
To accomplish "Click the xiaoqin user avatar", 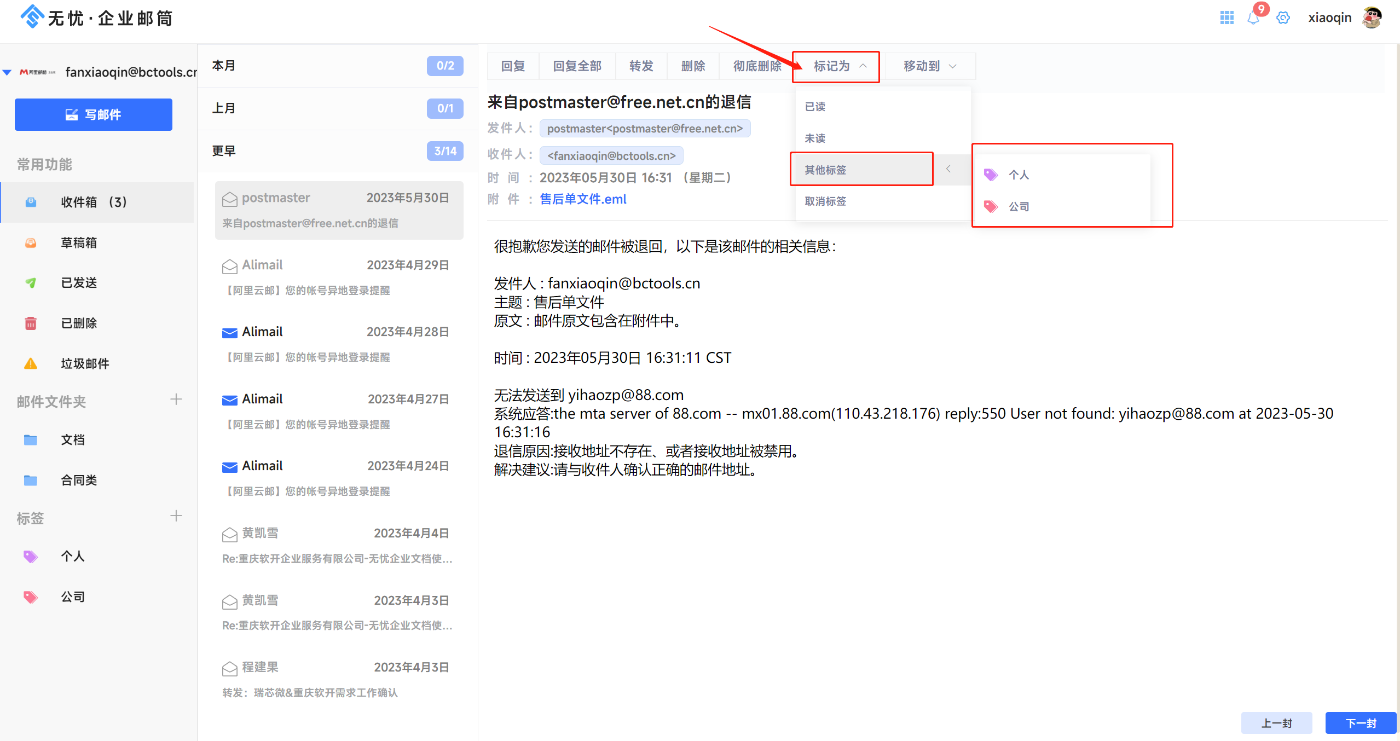I will (1372, 18).
